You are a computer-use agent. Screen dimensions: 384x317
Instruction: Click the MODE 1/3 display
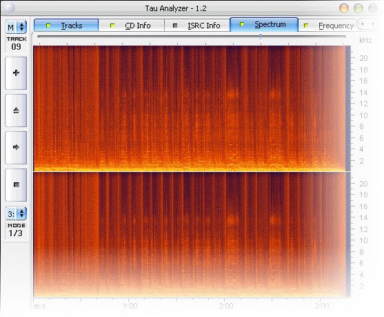pyautogui.click(x=16, y=230)
